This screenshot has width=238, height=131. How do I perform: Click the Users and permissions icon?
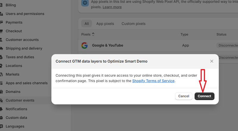point(1,14)
